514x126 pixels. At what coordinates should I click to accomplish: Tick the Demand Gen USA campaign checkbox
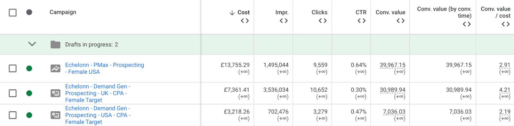pos(13,115)
